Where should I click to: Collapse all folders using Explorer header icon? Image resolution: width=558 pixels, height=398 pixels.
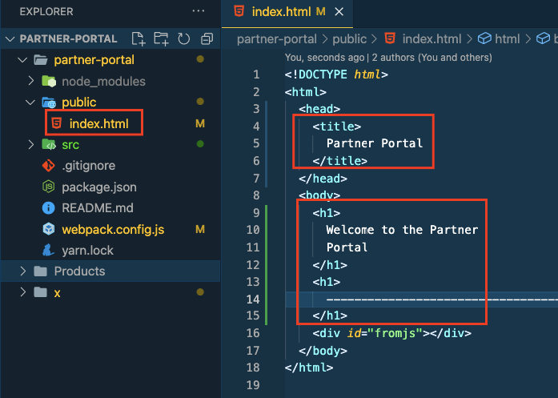coord(207,38)
